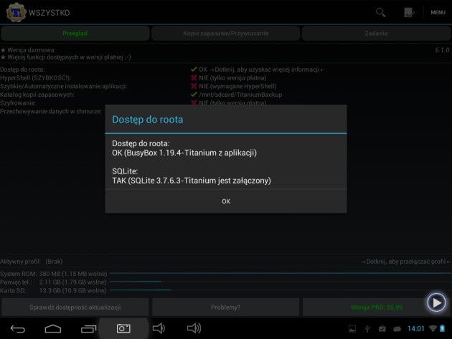Image resolution: width=452 pixels, height=339 pixels.
Task: Switch to Kopie zapasowe/Przywracanie tab
Action: pyautogui.click(x=225, y=33)
